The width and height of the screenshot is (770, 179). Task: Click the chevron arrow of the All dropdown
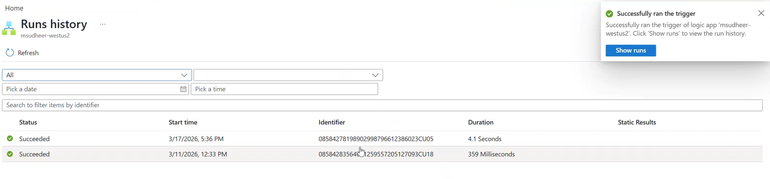(x=184, y=75)
